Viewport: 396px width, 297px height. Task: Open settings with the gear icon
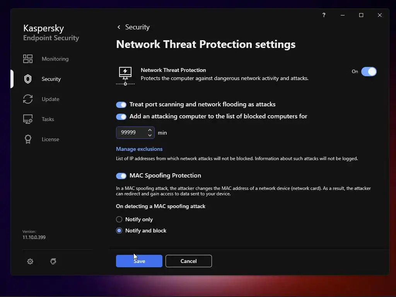[30, 261]
